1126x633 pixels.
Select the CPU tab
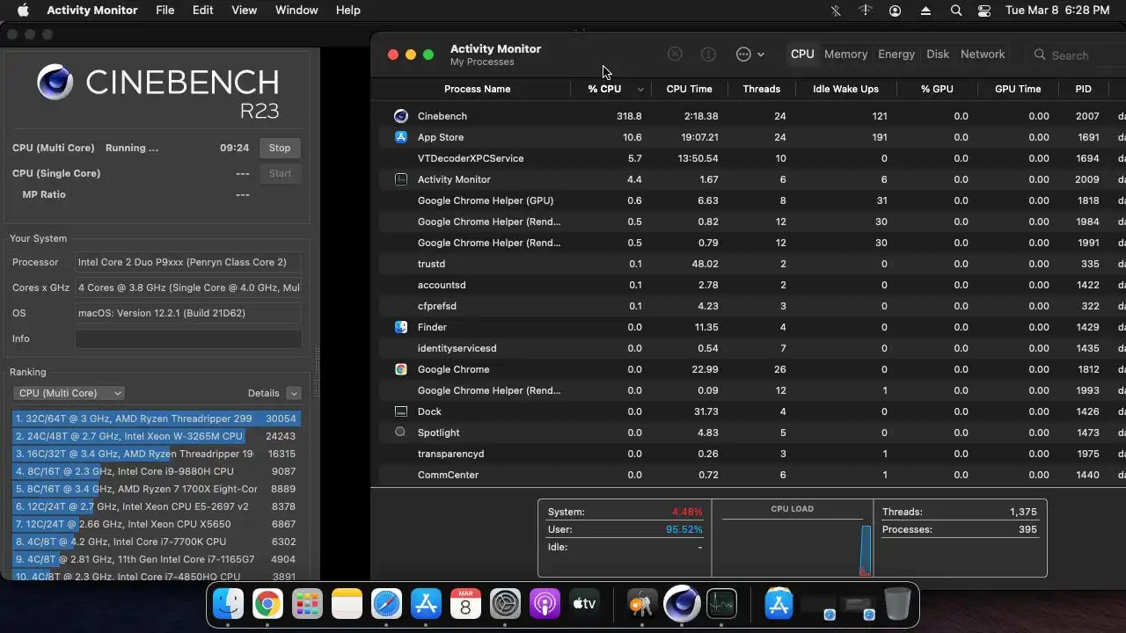pyautogui.click(x=802, y=54)
